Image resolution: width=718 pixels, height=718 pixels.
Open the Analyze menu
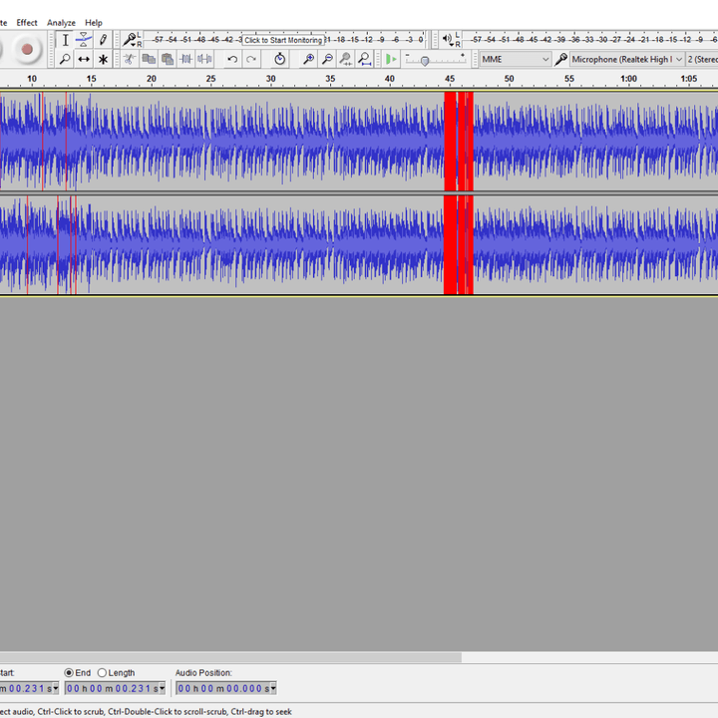61,22
